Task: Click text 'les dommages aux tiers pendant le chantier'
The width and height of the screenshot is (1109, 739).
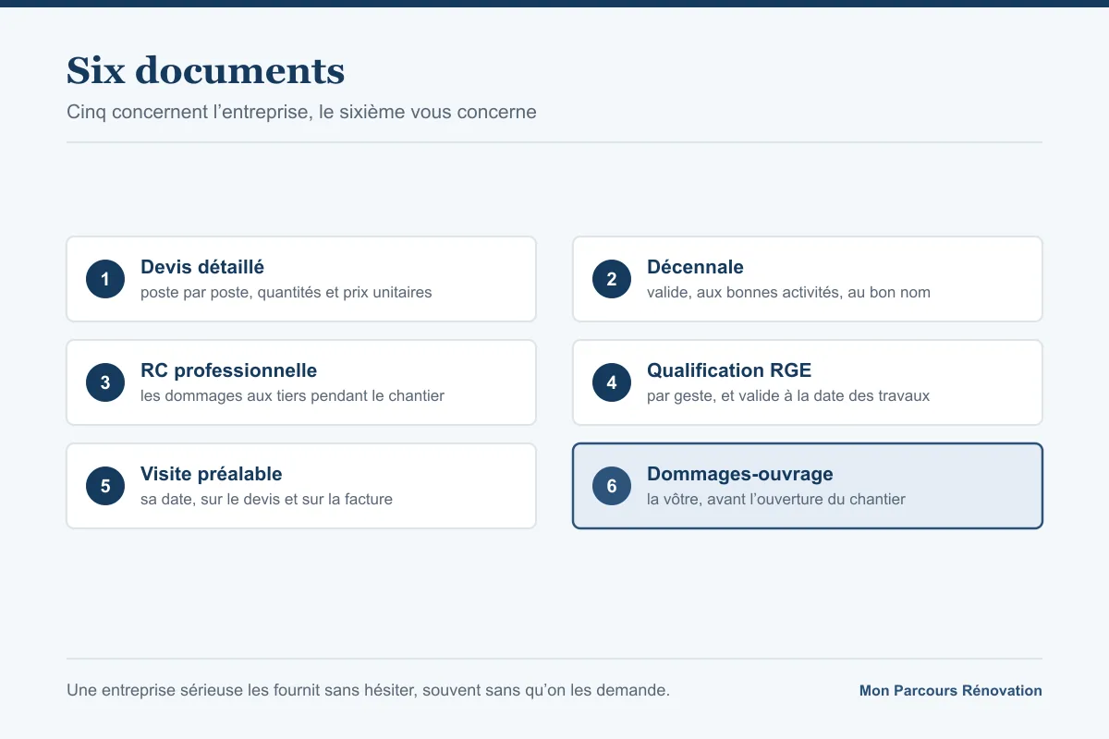Action: [292, 396]
